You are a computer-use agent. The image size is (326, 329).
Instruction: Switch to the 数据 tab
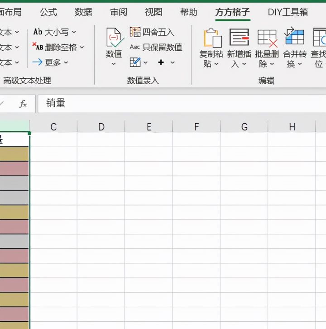coord(83,12)
